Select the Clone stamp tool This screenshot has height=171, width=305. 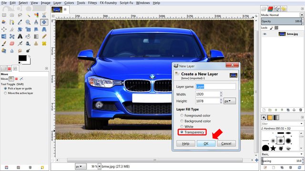point(36,43)
